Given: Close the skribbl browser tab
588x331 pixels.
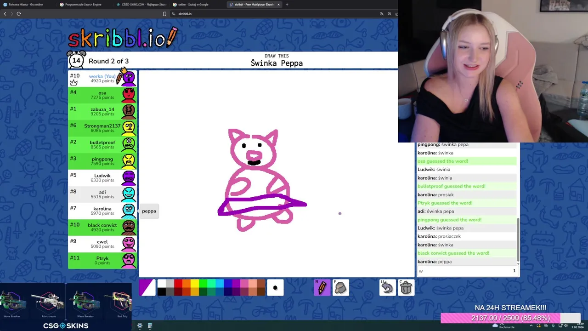Looking at the screenshot, I should (x=278, y=5).
